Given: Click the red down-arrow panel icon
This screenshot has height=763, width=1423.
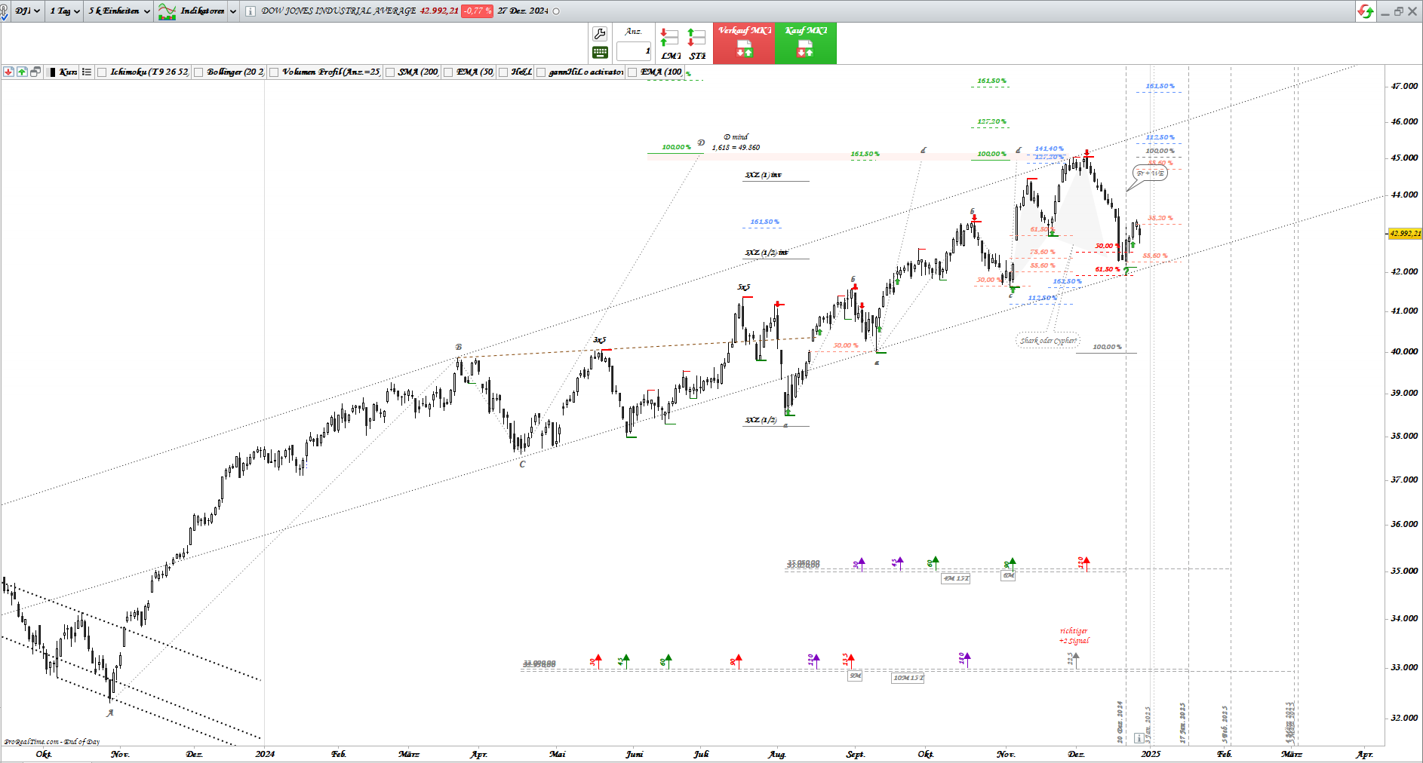Looking at the screenshot, I should [x=8, y=72].
